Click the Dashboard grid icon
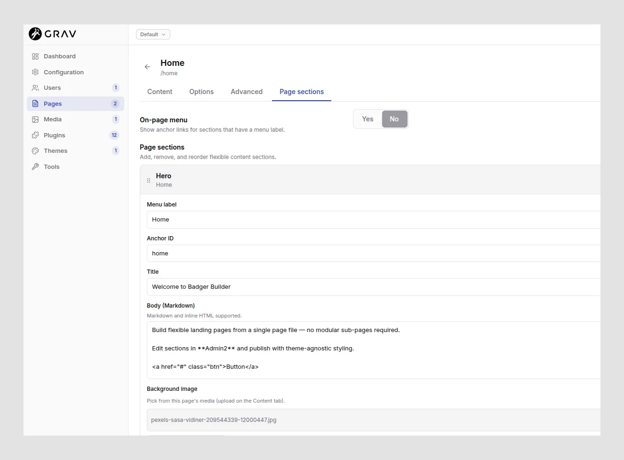624x460 pixels. pyautogui.click(x=35, y=56)
